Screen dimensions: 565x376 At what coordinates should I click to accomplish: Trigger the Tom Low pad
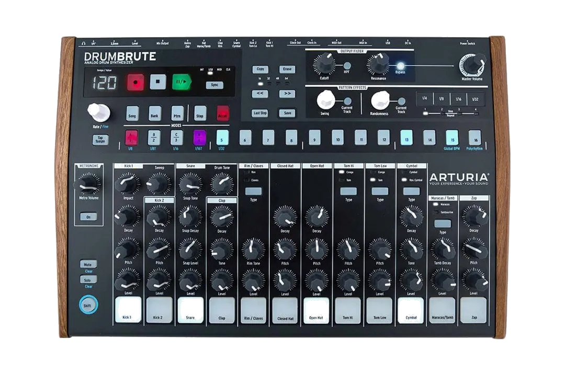(380, 310)
